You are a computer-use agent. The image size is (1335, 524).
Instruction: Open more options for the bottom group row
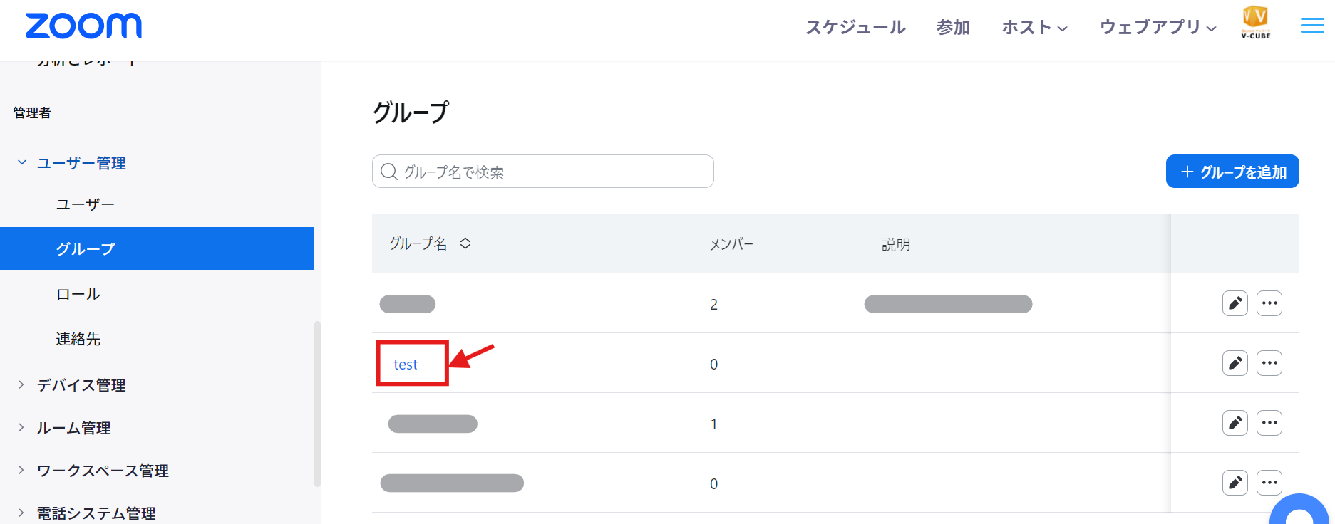point(1269,483)
